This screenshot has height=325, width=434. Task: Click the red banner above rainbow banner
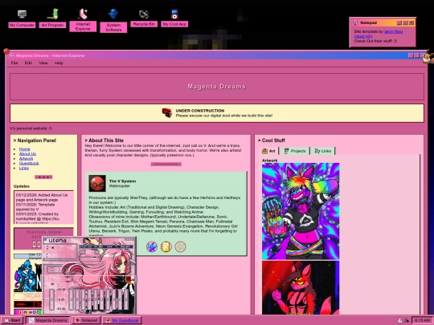(x=27, y=304)
